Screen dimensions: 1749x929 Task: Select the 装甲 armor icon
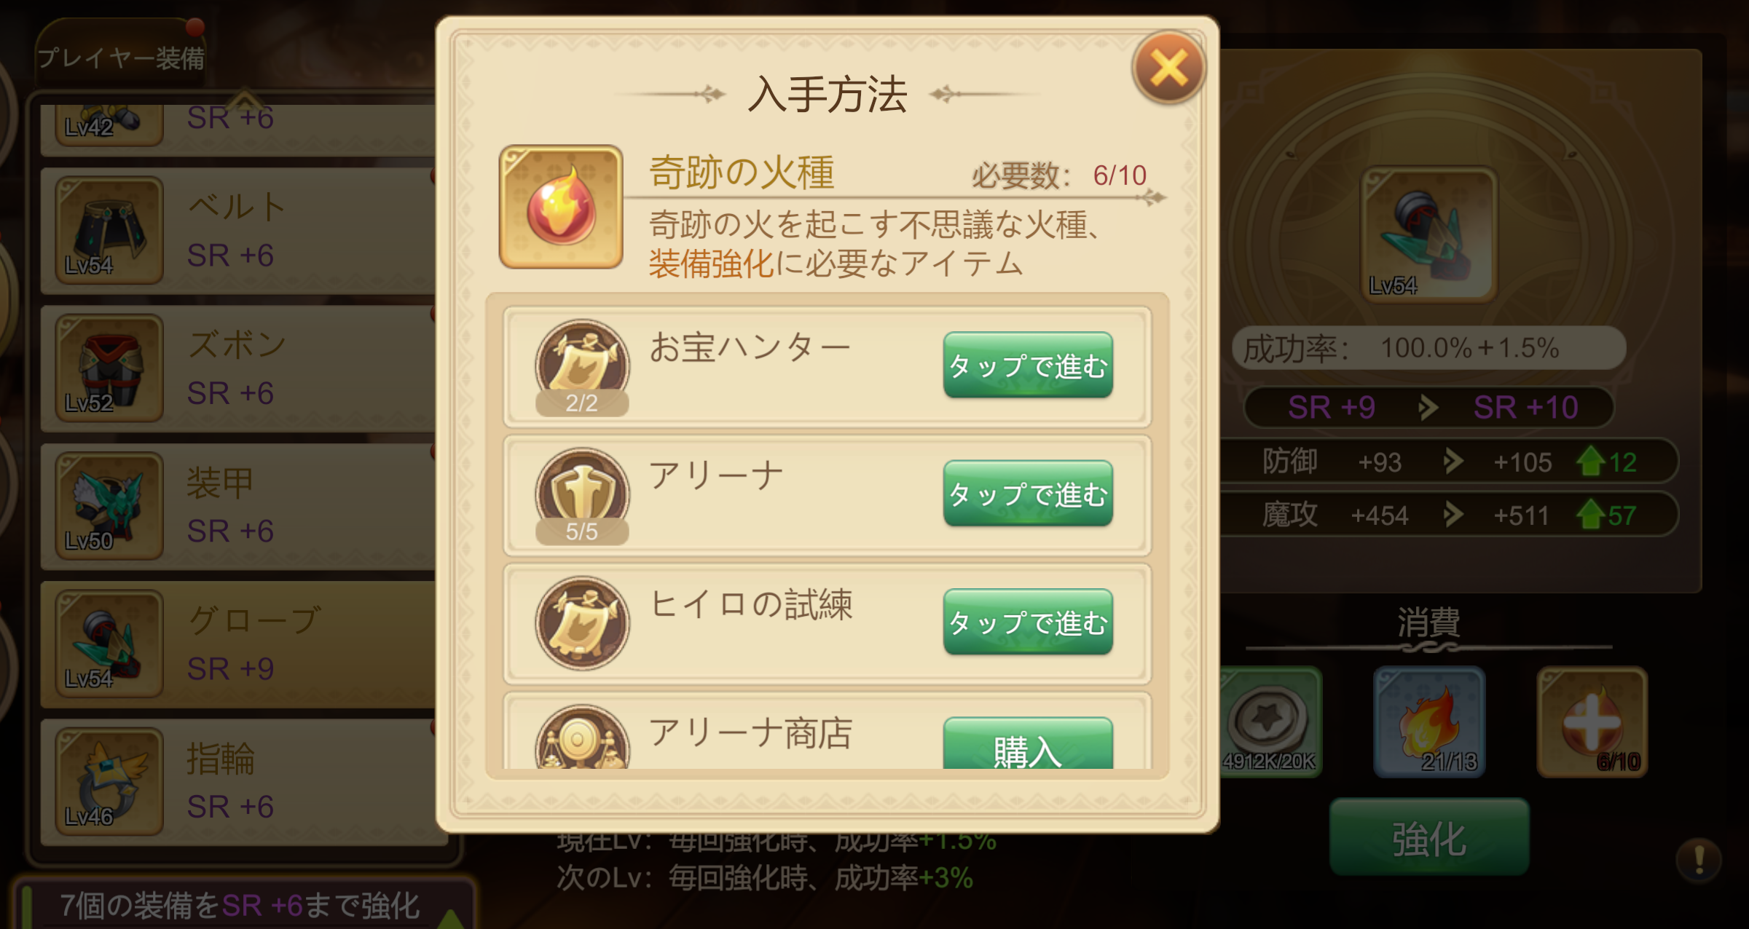(x=109, y=506)
